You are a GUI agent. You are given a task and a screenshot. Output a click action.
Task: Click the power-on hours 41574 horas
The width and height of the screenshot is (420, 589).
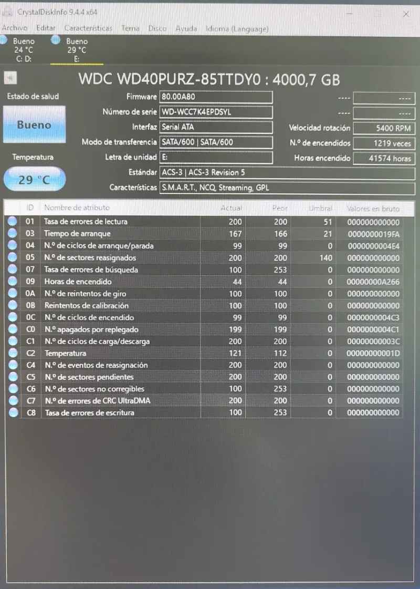pos(384,158)
